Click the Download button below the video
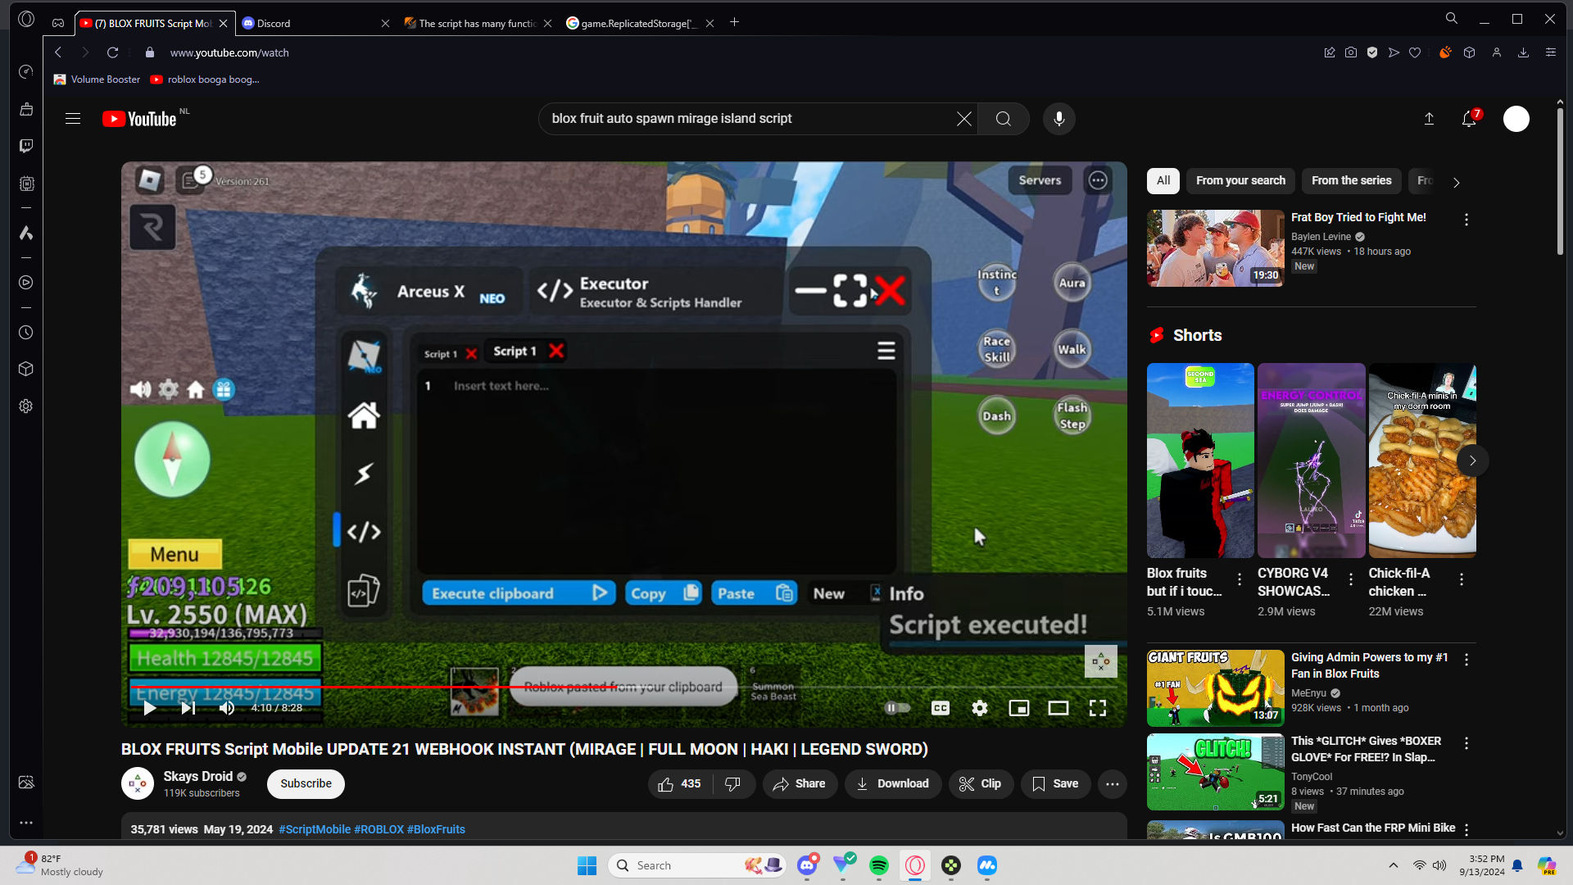 point(893,784)
